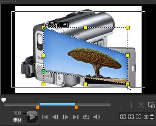
Task: Open the system volume control
Action: point(97,117)
